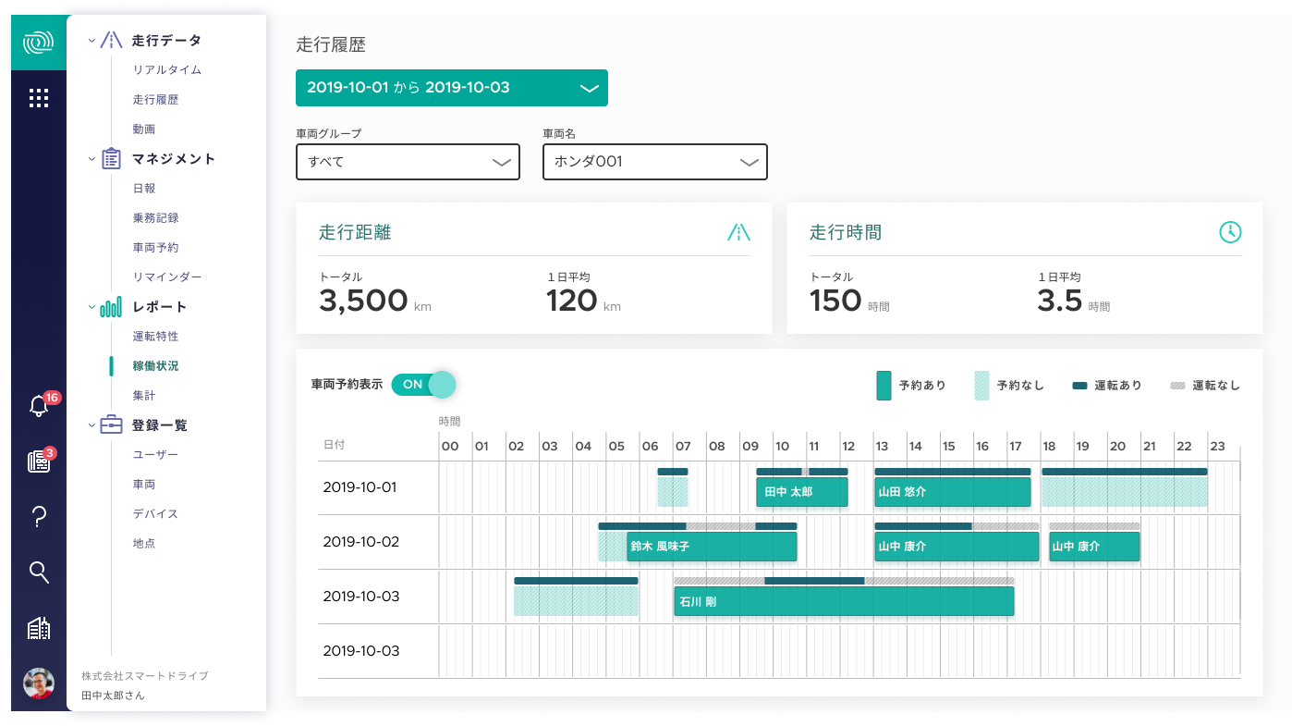Open the help question mark icon
The image size is (1292, 726).
pyautogui.click(x=38, y=517)
